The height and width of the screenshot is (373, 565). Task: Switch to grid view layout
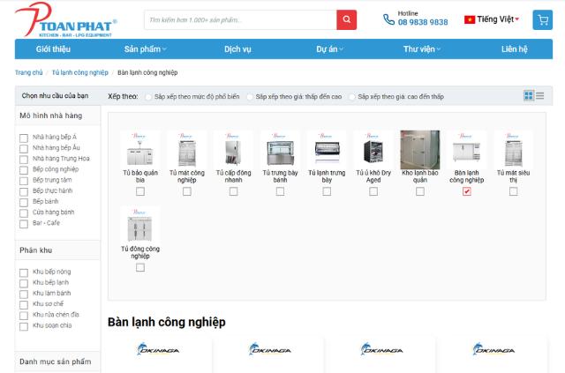[x=528, y=96]
